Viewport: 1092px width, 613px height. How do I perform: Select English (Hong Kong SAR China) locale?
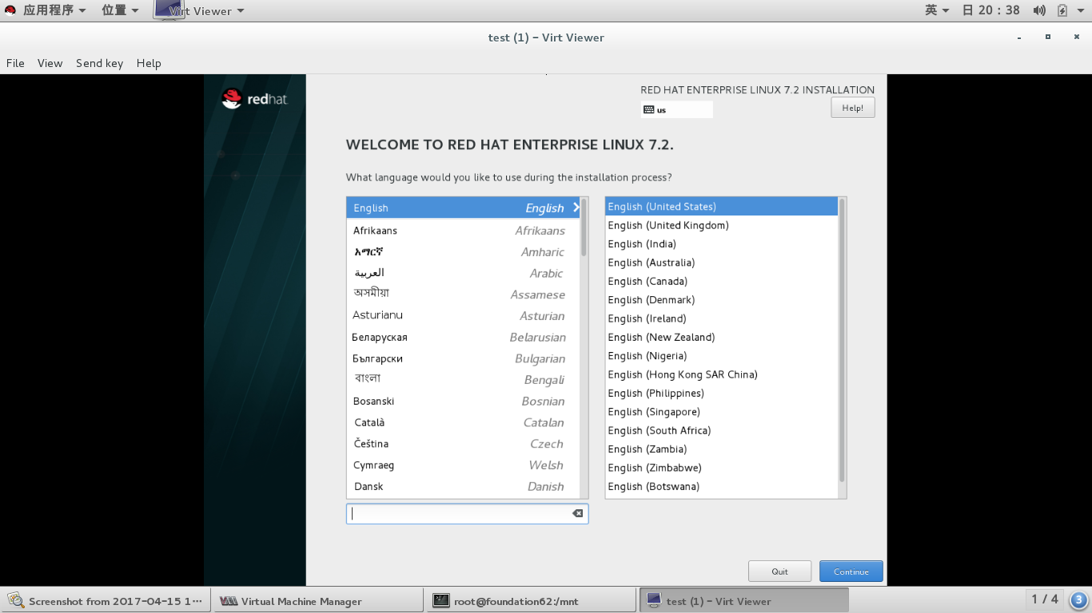(722, 374)
